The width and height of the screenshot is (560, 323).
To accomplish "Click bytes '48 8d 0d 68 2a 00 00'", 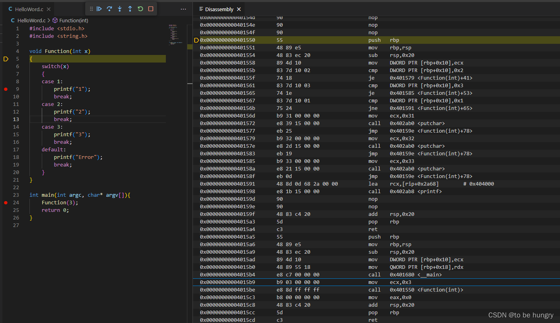I will [307, 184].
